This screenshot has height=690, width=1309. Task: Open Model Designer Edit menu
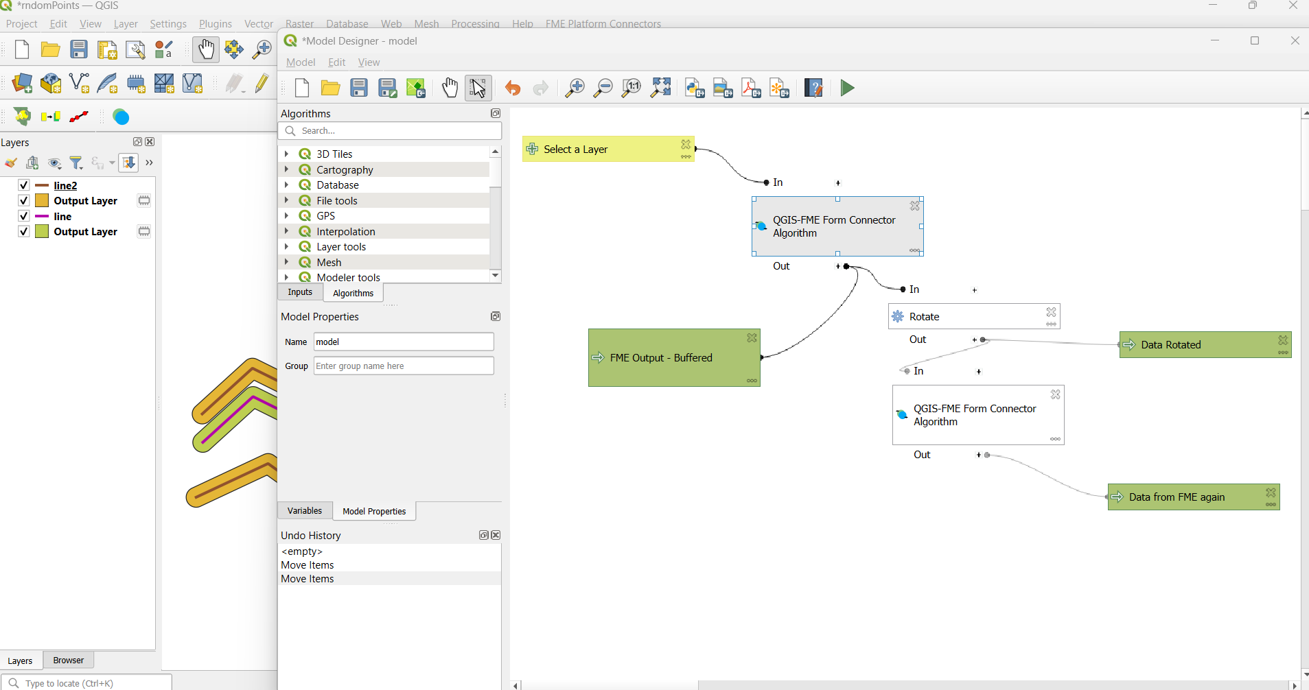coord(337,62)
